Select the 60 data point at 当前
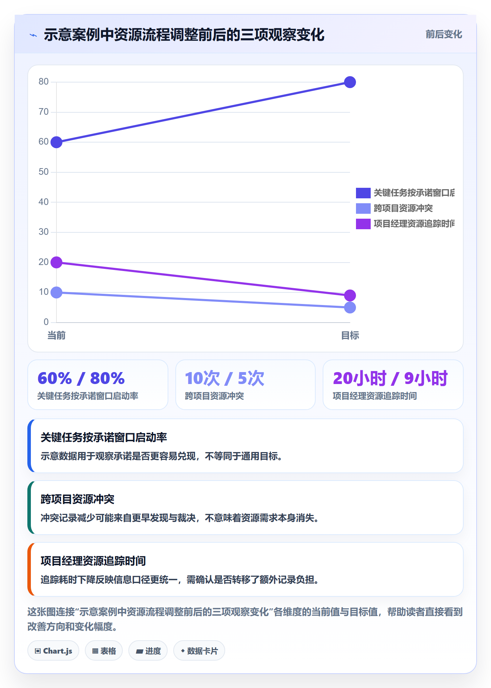The width and height of the screenshot is (491, 688). pyautogui.click(x=56, y=142)
